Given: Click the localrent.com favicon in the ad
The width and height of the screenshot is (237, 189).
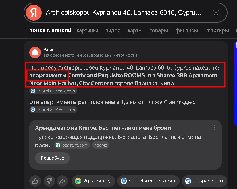Looking at the screenshot, I should coord(57,145).
